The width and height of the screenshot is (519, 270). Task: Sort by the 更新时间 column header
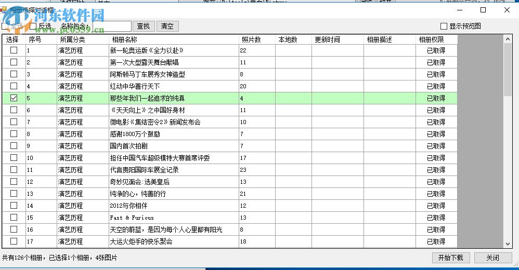[338, 39]
